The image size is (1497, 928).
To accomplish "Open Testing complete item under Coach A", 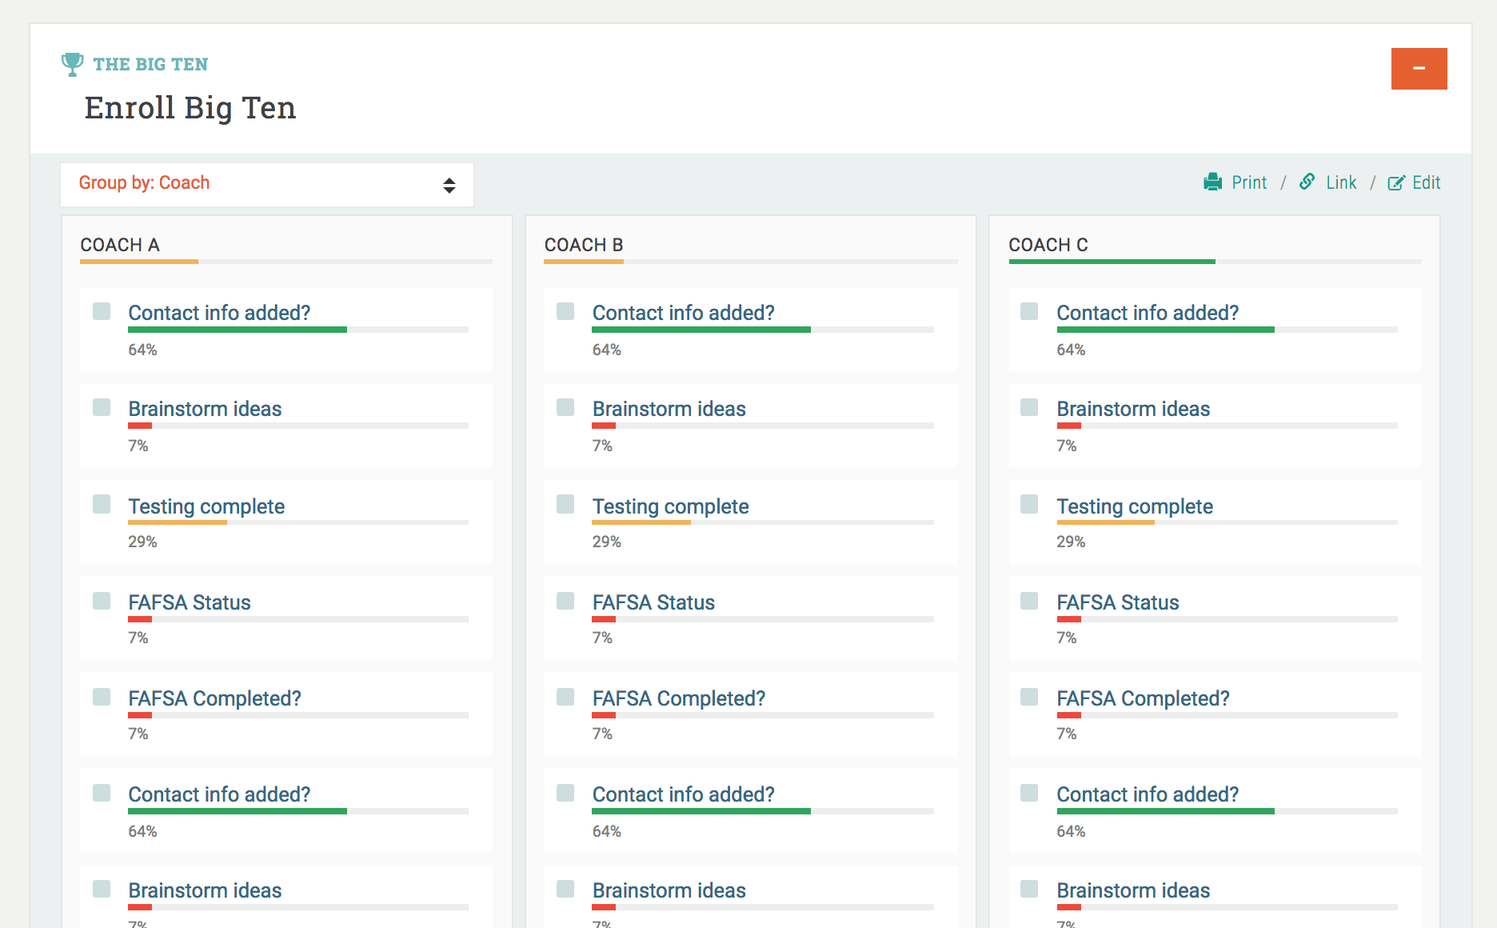I will [206, 506].
